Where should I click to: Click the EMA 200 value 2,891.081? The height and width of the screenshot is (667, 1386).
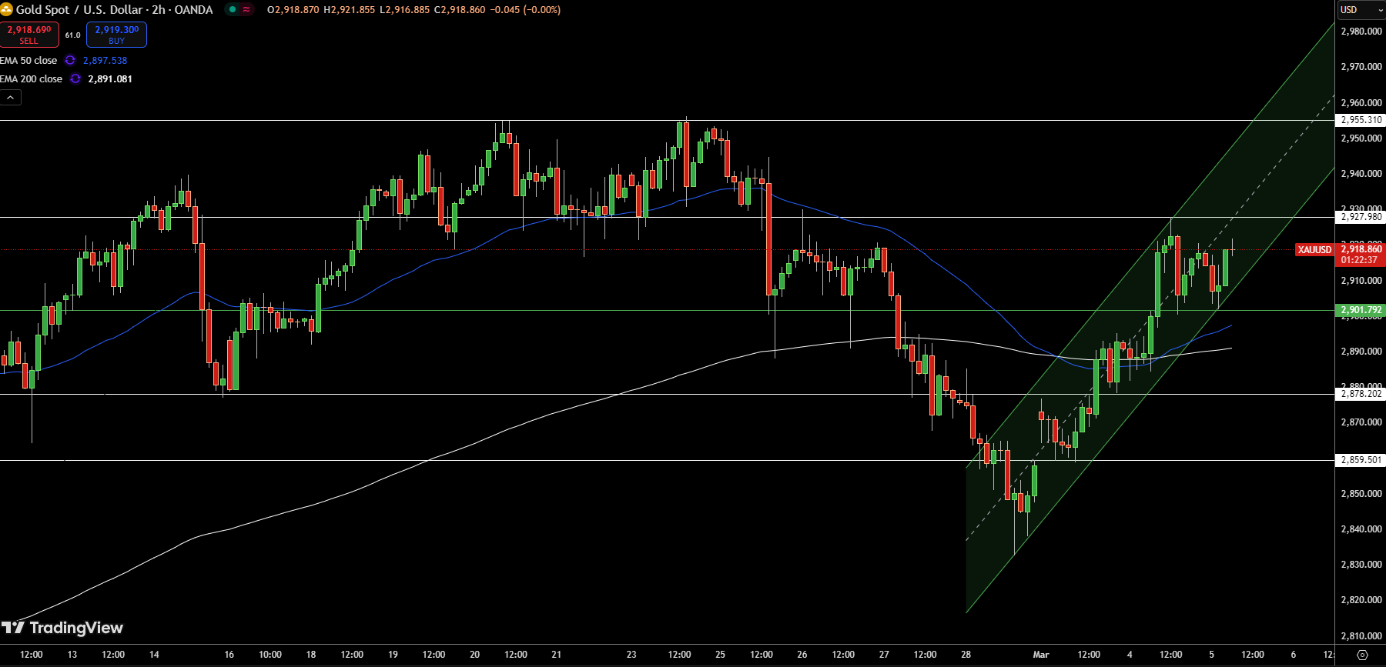(x=110, y=78)
